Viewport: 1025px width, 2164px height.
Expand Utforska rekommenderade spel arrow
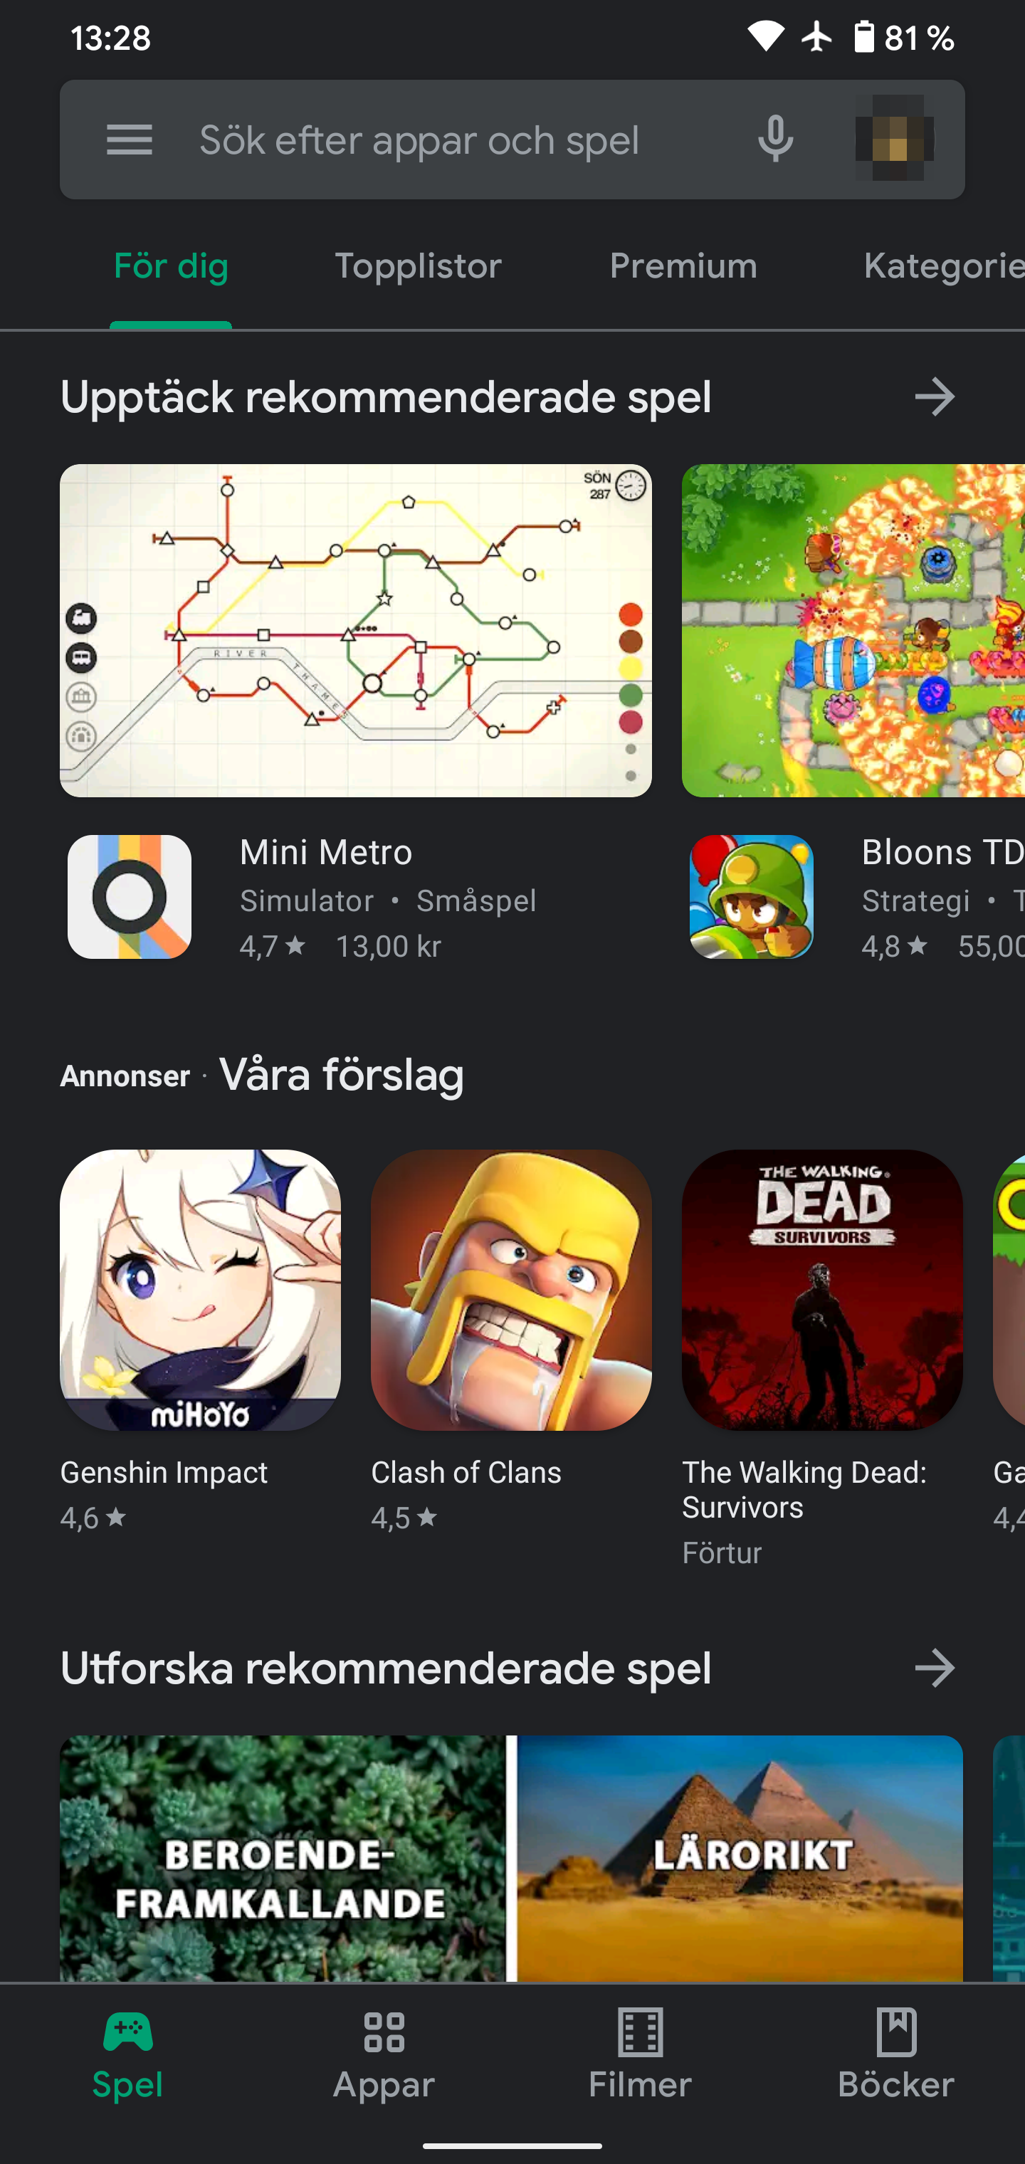(935, 1668)
